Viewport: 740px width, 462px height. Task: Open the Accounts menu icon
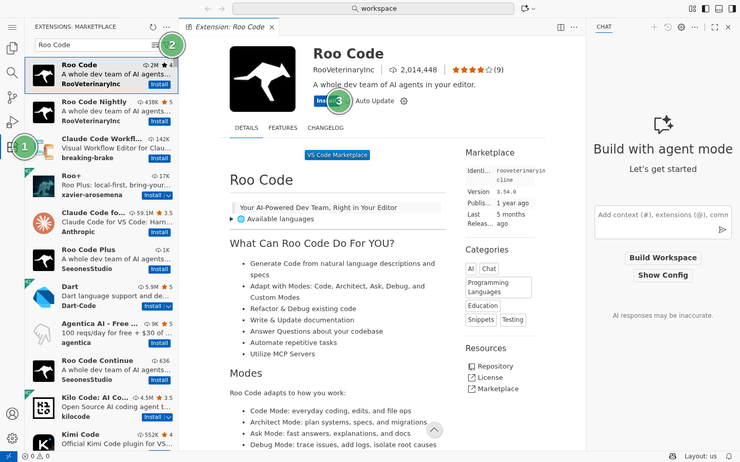12,414
